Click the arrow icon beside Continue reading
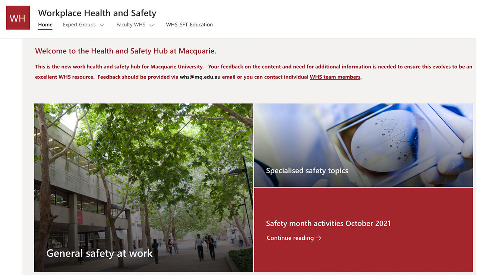This screenshot has height=275, width=480. coord(319,238)
